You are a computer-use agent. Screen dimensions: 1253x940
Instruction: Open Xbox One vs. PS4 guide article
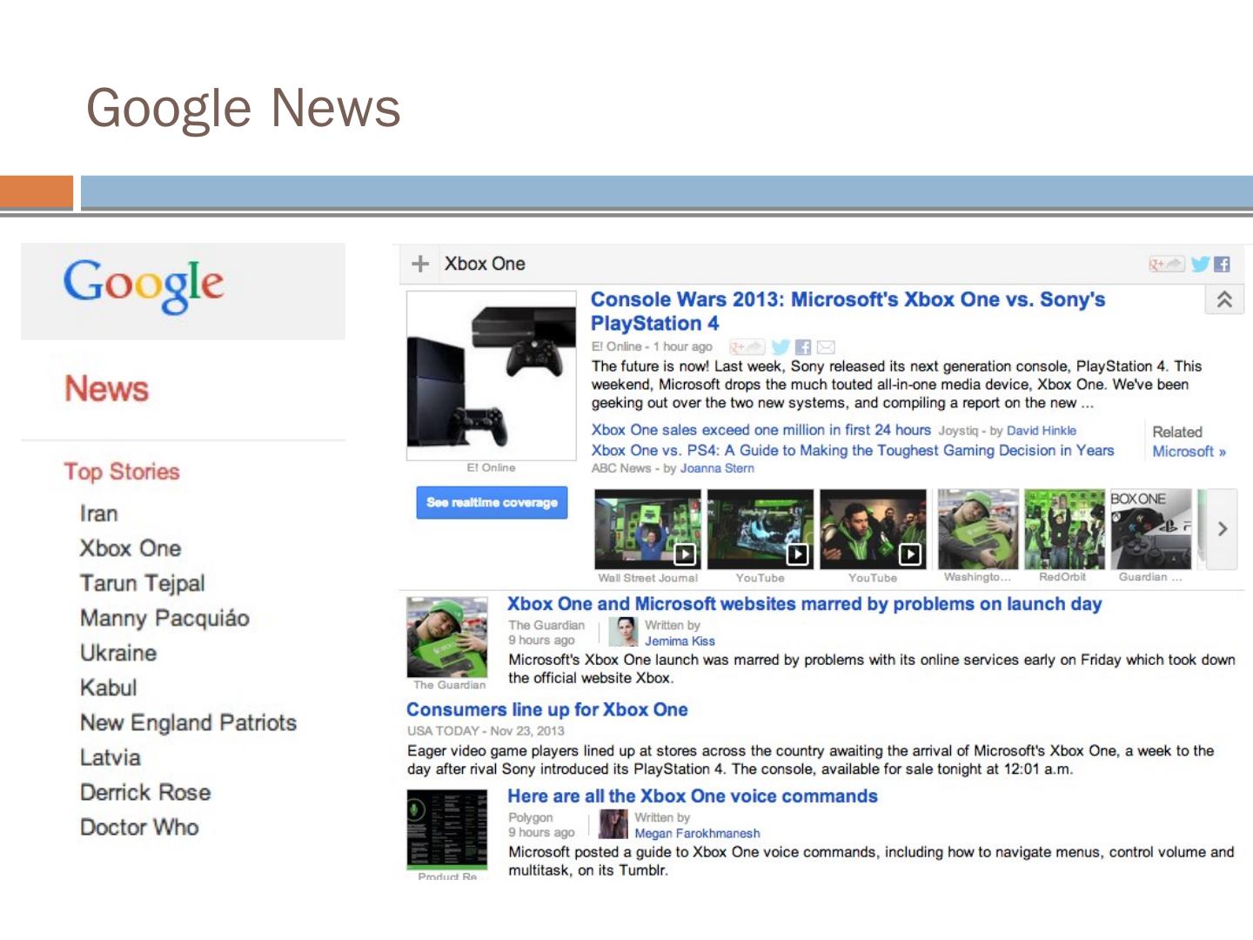click(x=853, y=451)
